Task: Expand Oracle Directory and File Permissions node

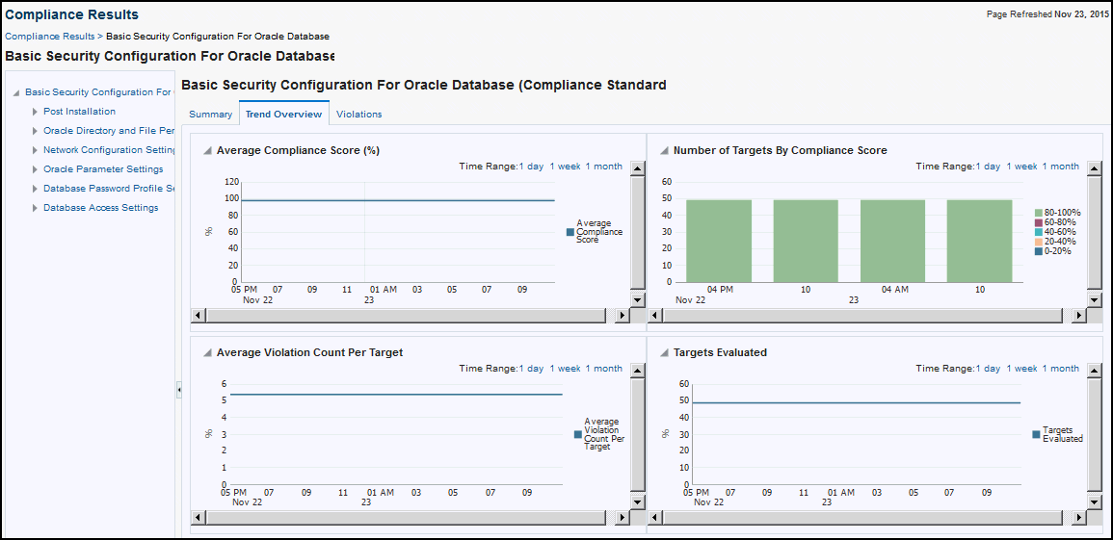Action: (35, 131)
